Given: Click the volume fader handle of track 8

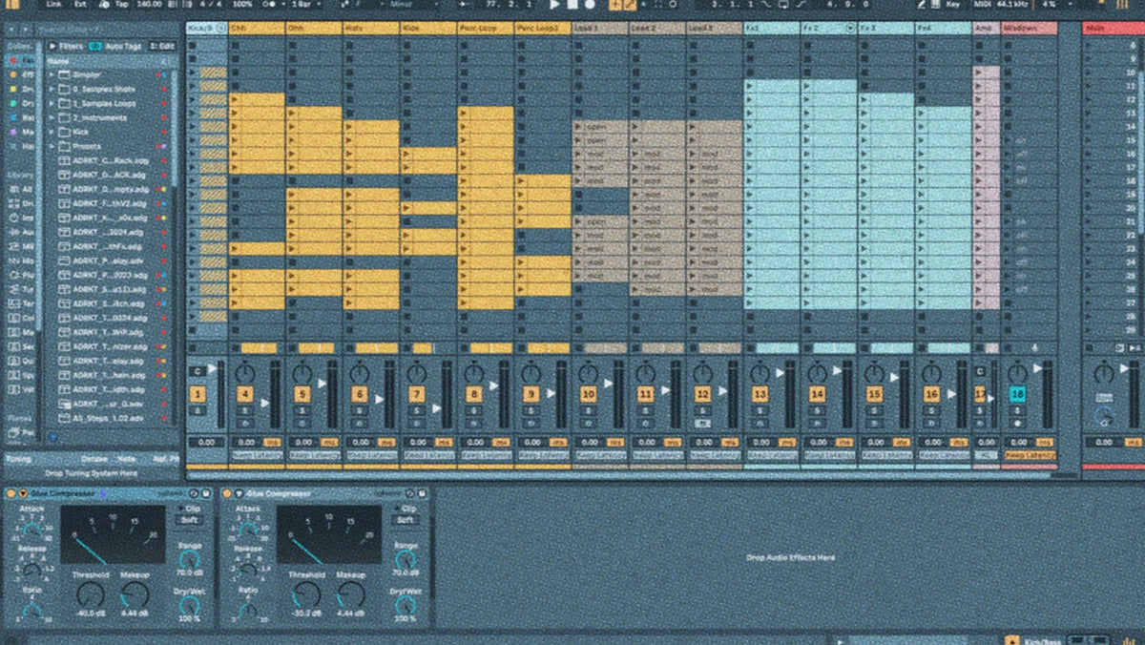Looking at the screenshot, I should [493, 384].
